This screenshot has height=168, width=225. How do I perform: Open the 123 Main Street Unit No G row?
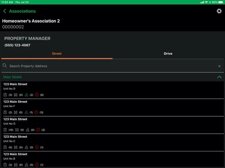pos(112,125)
